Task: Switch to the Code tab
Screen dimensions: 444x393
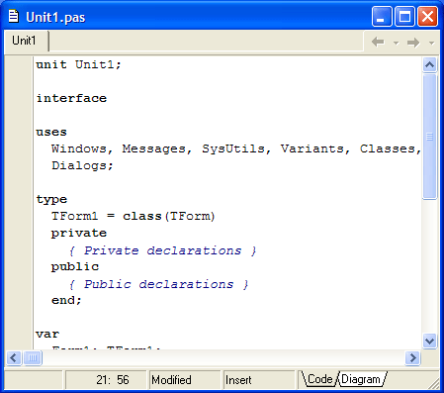Action: click(319, 379)
